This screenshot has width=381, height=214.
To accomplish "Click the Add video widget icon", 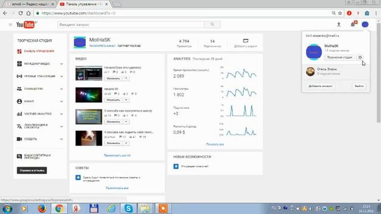I will click(246, 41).
